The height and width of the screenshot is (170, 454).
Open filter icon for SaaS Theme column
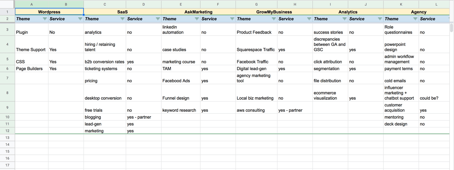click(122, 19)
